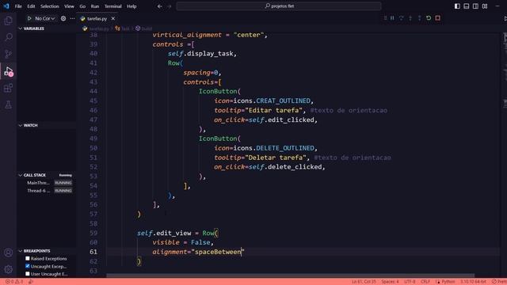Click line number 61 in the gutter

coord(93,252)
